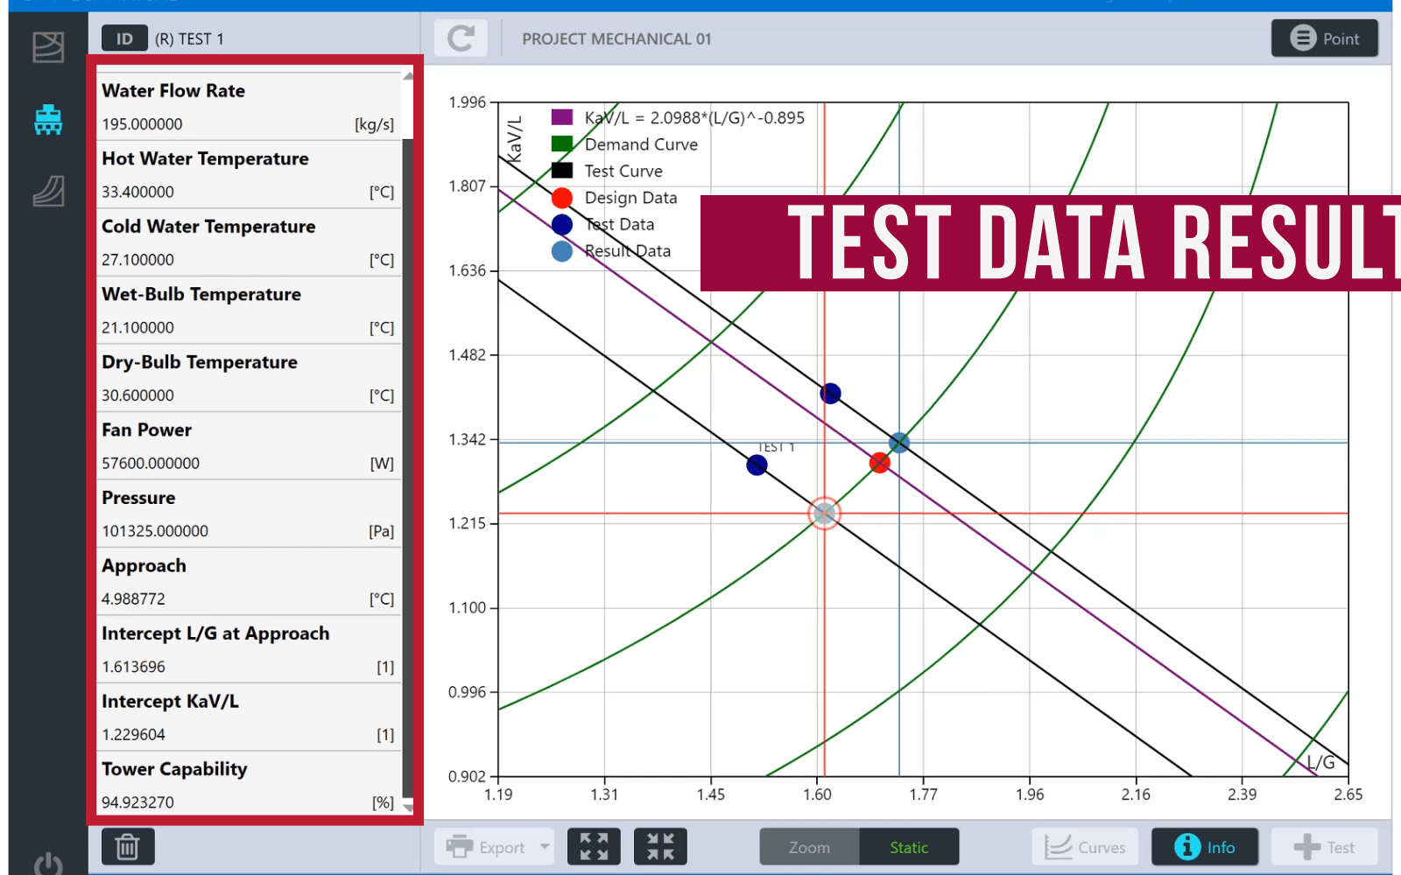Open the project chart icon in sidebar
This screenshot has height=875, width=1401.
48,47
